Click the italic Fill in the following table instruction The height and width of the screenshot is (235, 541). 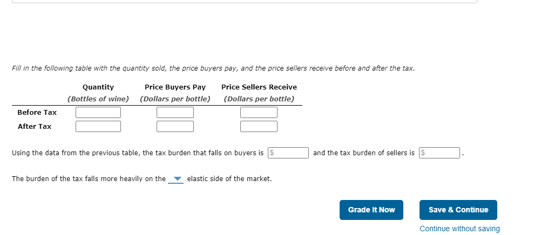[x=213, y=68]
